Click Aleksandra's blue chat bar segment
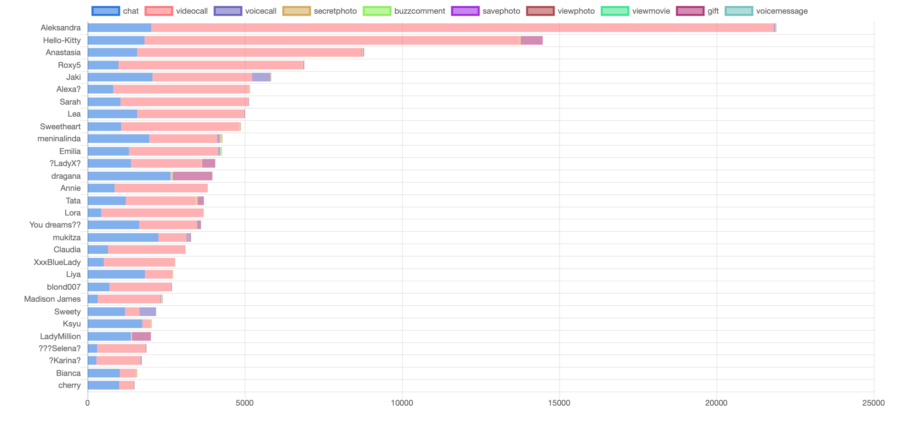Image resolution: width=917 pixels, height=421 pixels. 120,28
